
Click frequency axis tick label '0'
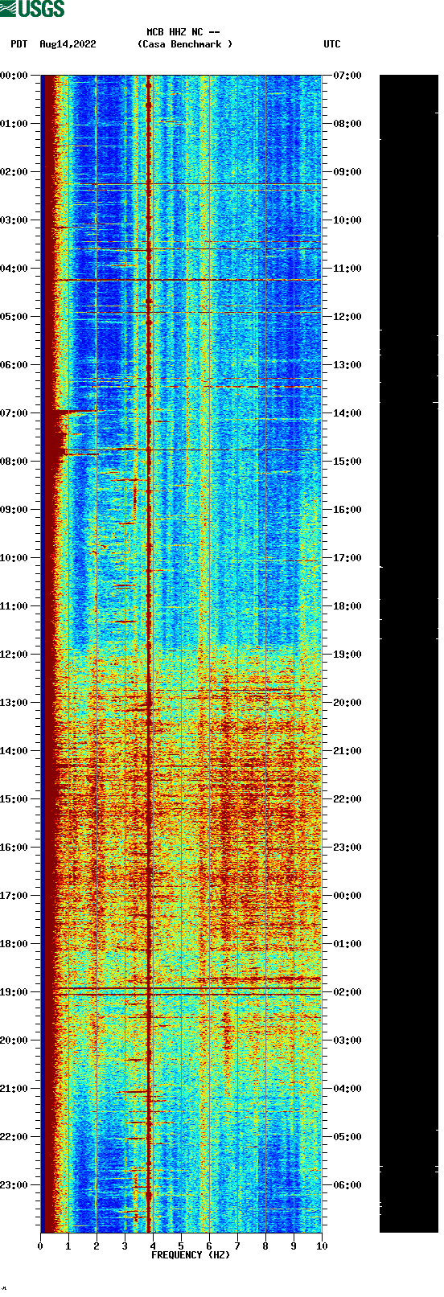(40, 1246)
